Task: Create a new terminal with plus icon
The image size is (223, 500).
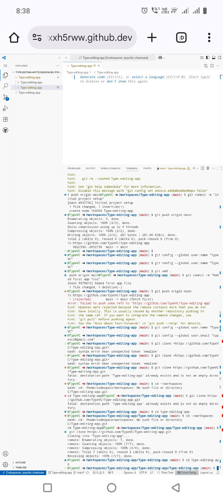Action: [x=194, y=168]
